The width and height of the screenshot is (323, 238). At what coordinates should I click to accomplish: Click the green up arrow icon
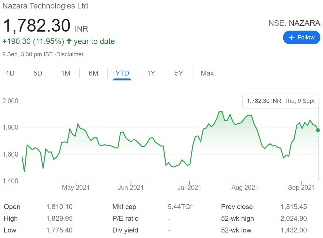tap(69, 41)
